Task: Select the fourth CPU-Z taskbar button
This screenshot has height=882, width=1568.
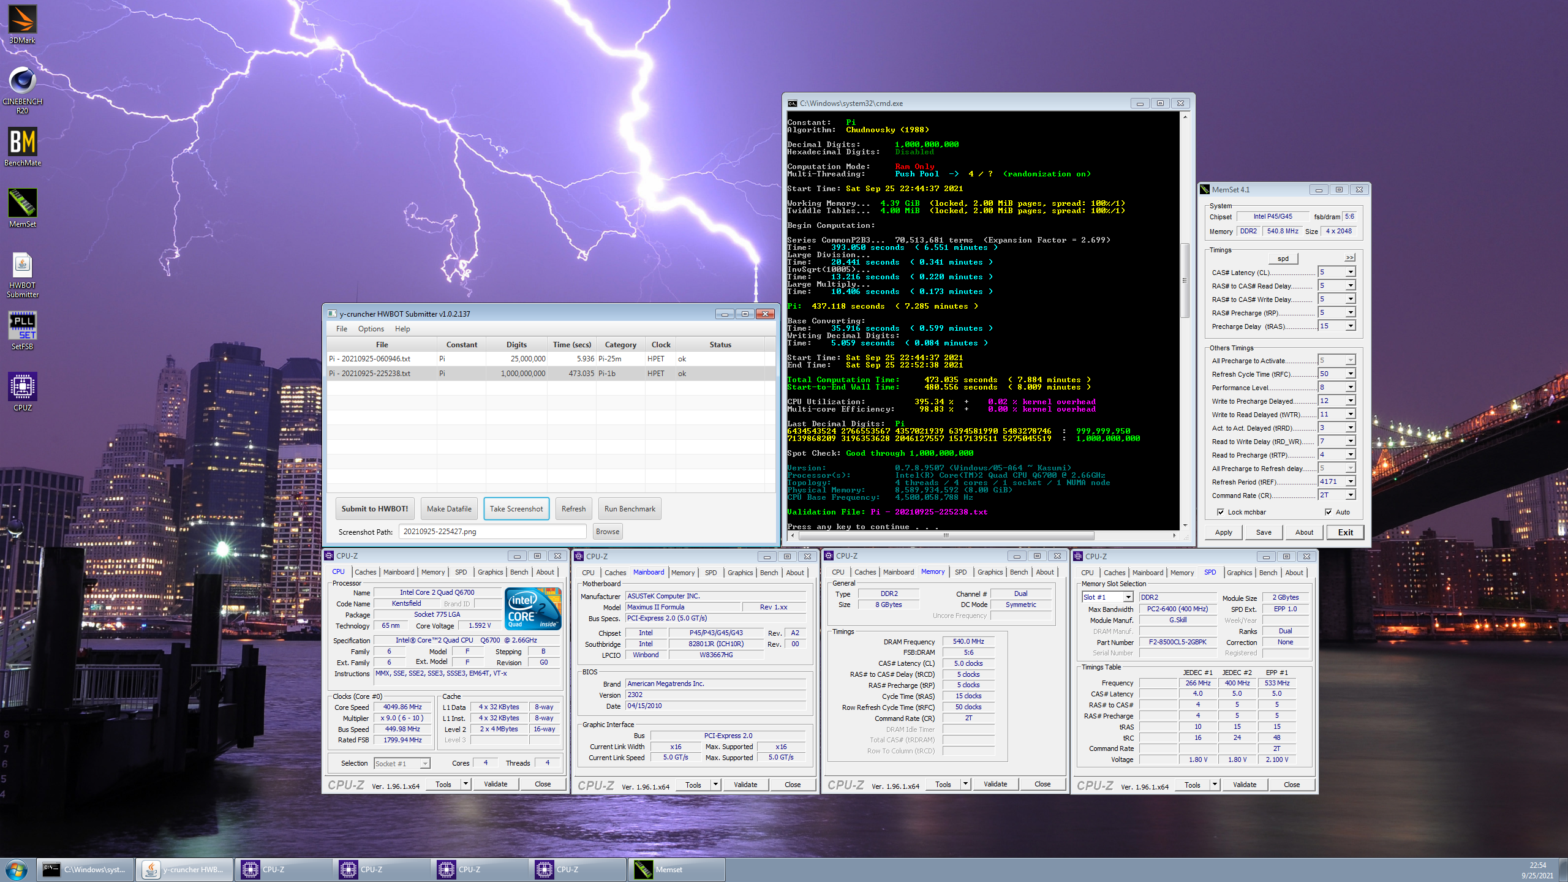Action: click(578, 869)
